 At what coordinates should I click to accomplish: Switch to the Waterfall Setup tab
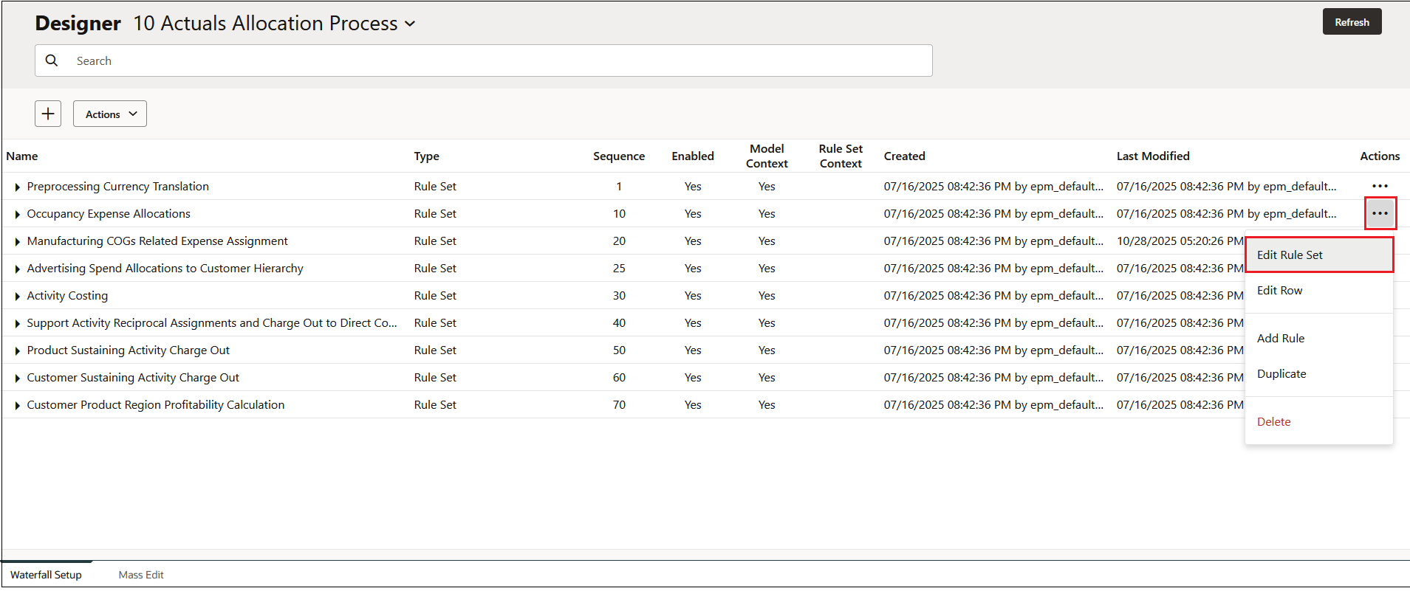(x=46, y=575)
